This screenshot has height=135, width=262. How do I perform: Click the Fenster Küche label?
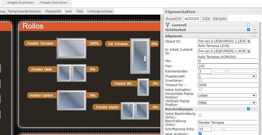click(107, 107)
